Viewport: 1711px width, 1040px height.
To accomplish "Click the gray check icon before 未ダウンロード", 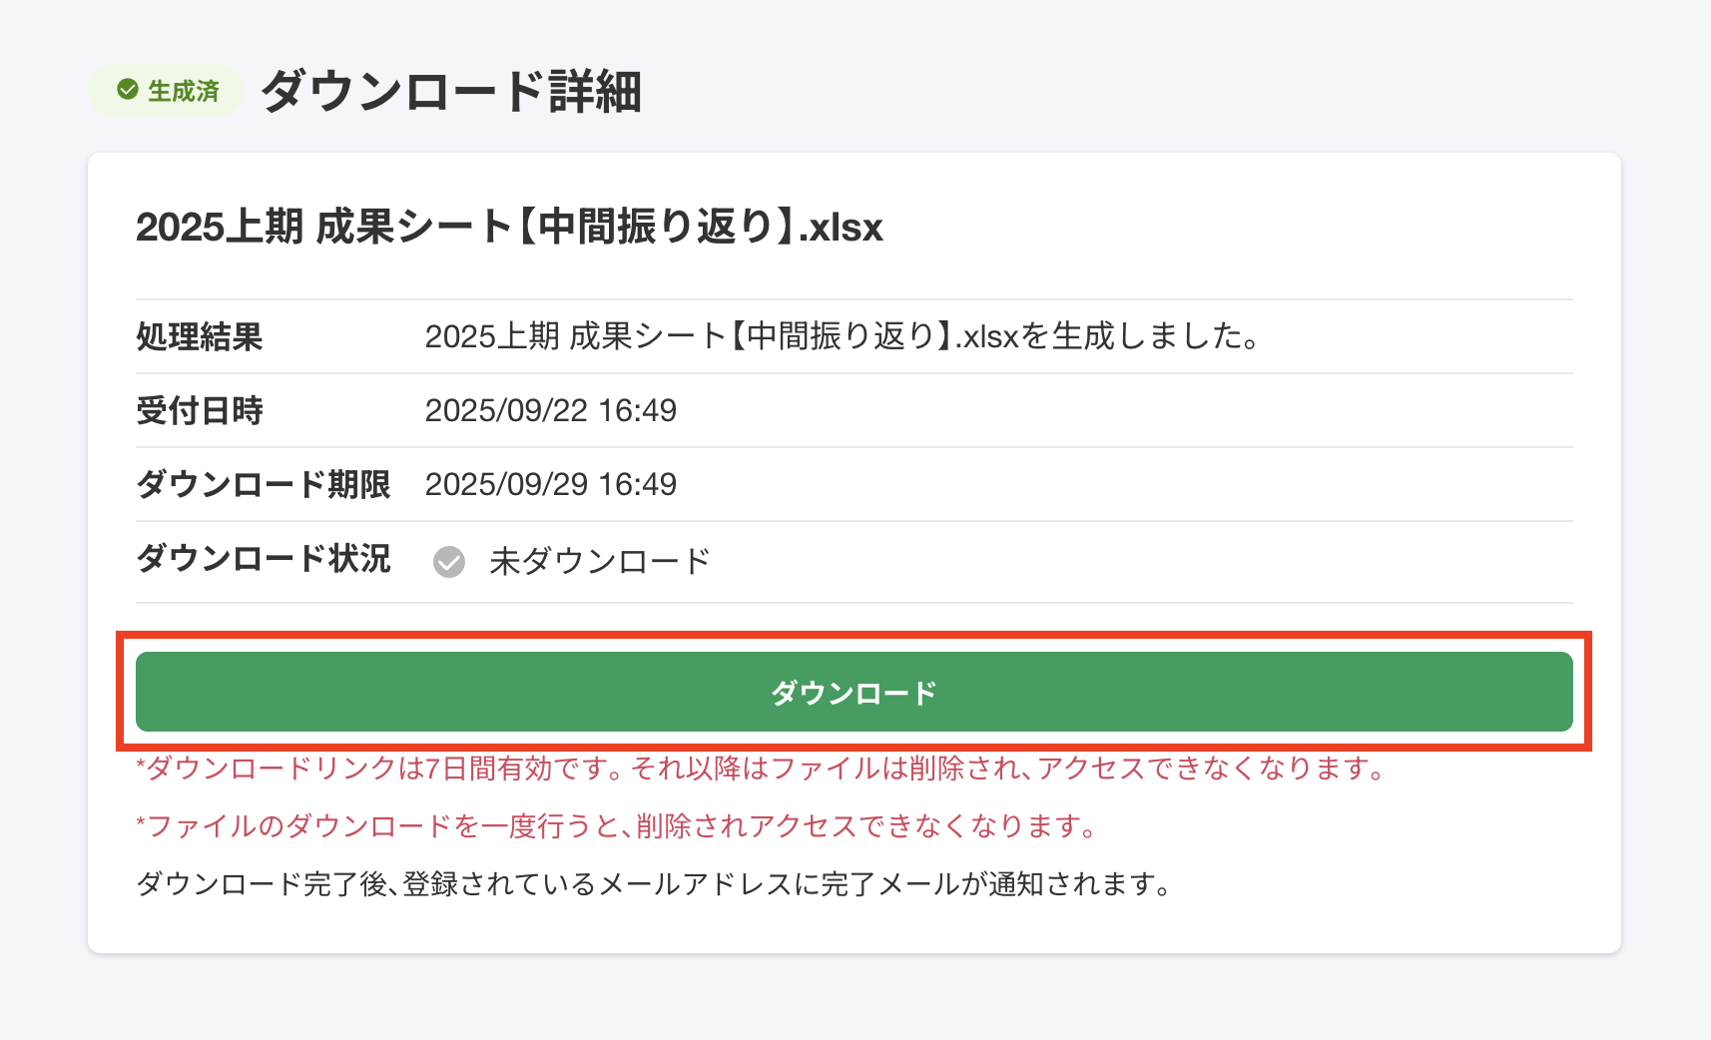I will tap(449, 562).
